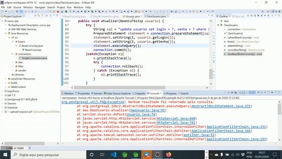
Task: Collapse the Java Resources node
Action: point(6,34)
